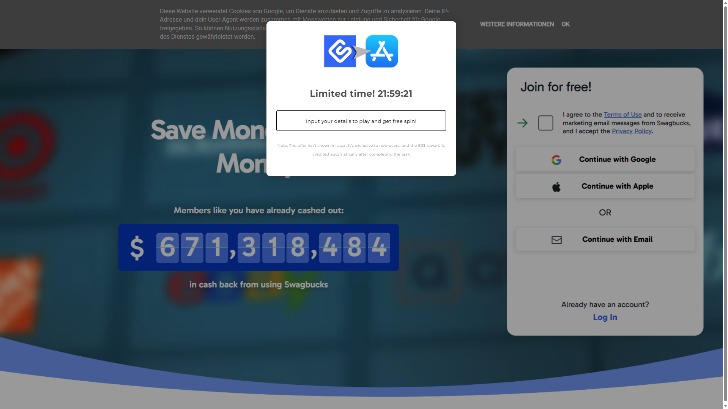
Task: Click 'in cash back from using Swagbucks' text
Action: (258, 285)
